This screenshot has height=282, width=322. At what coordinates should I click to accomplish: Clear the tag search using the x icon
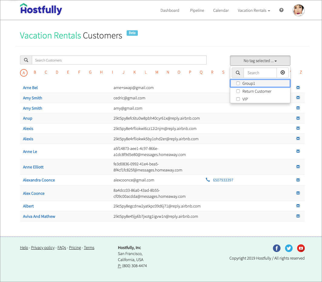click(x=283, y=73)
